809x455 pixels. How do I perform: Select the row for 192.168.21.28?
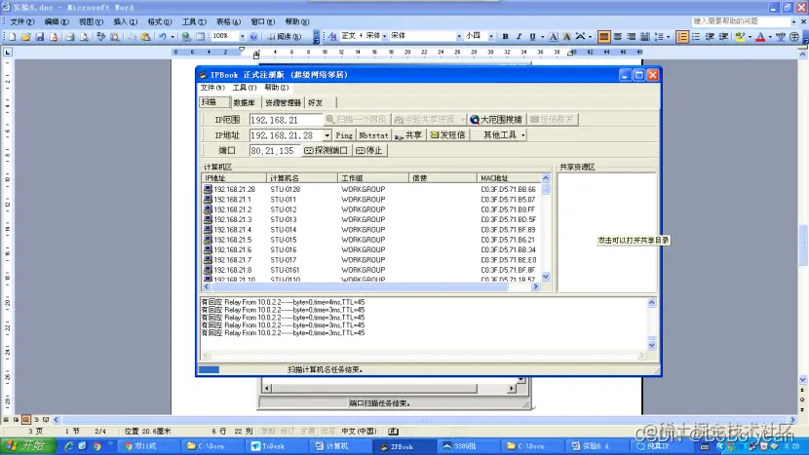[371, 189]
